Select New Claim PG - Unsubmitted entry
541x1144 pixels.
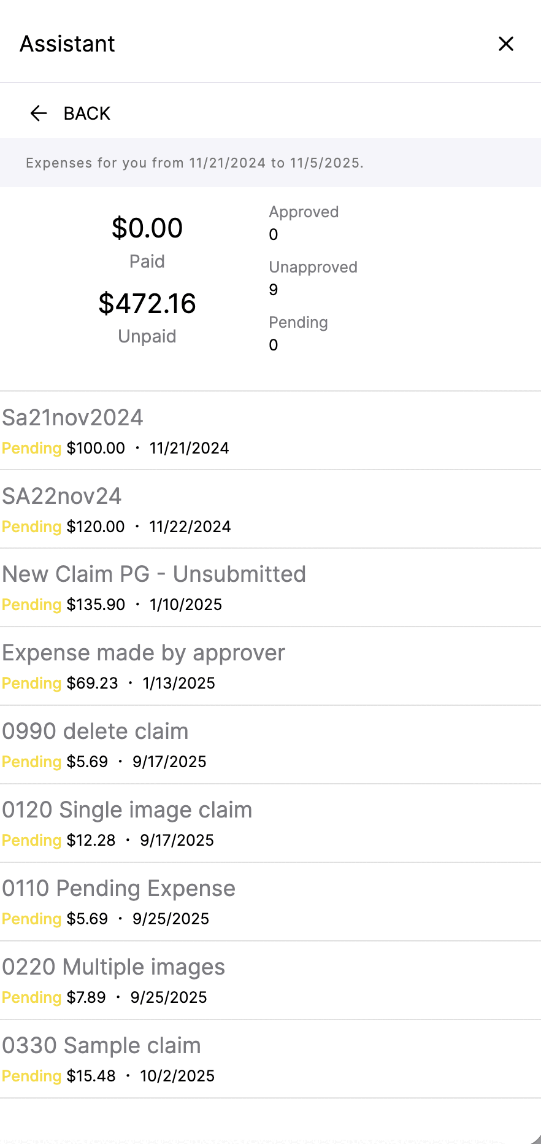point(270,588)
